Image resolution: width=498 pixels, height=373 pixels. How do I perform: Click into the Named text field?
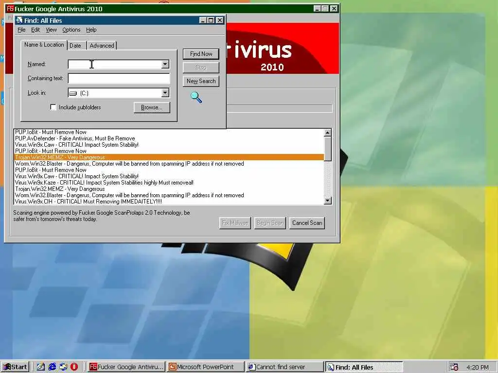coord(115,65)
